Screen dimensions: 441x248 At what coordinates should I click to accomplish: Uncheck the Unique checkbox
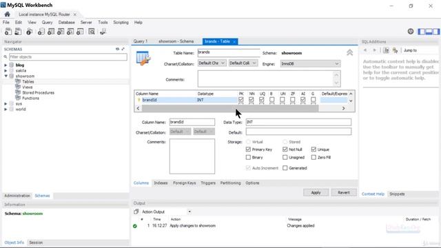point(314,149)
